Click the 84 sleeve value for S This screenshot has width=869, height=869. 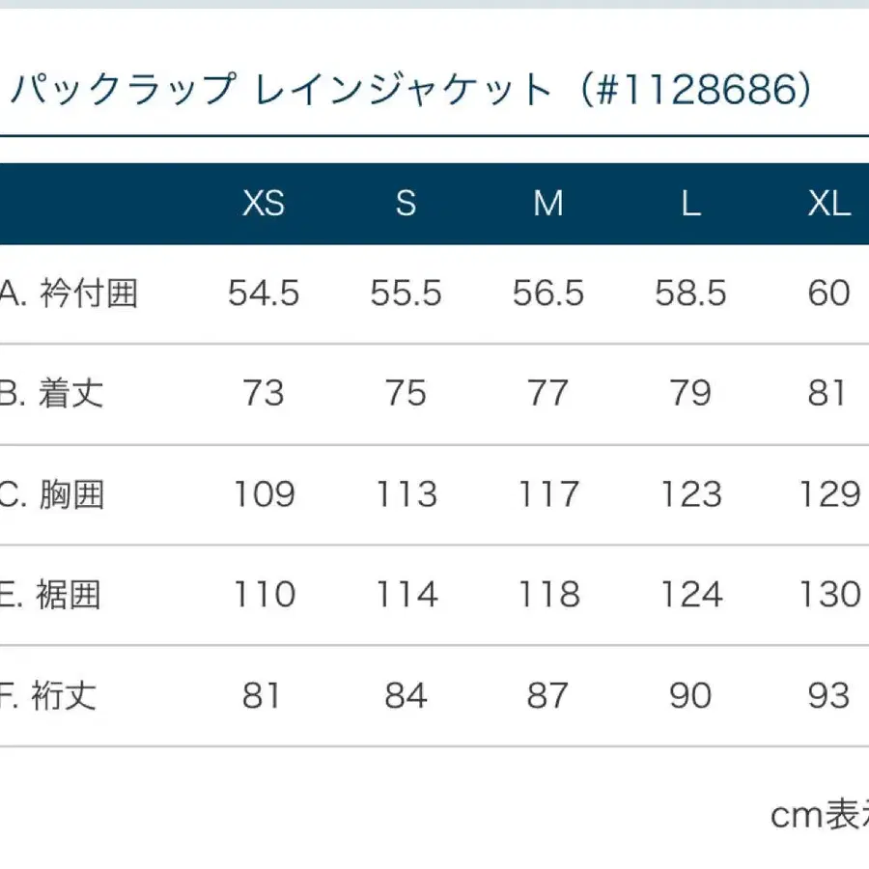[406, 695]
